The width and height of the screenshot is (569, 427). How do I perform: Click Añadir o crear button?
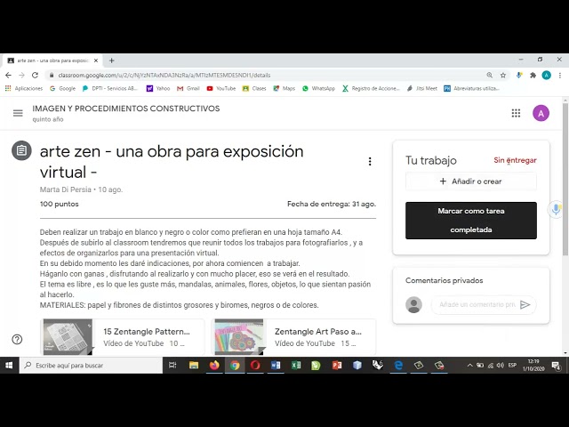(470, 181)
